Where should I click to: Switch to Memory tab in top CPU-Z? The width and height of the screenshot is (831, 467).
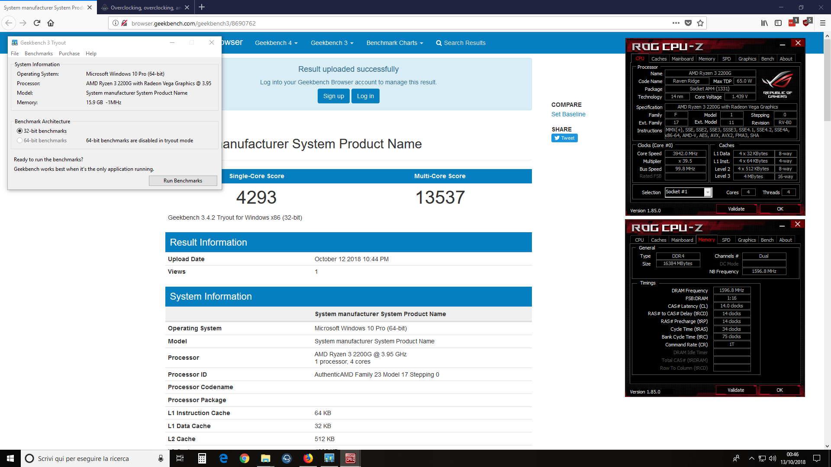[707, 59]
